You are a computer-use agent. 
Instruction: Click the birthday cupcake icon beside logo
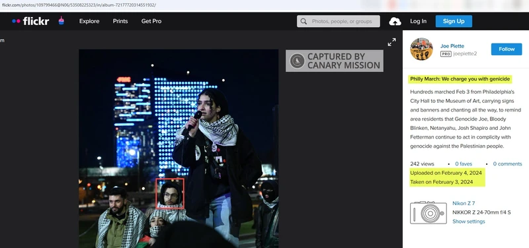[x=61, y=20]
